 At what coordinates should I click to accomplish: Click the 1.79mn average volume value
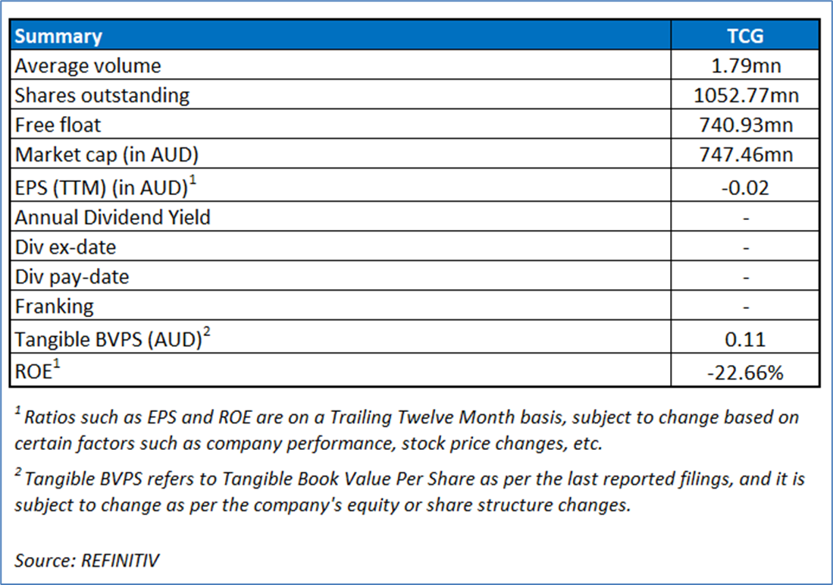[x=746, y=66]
